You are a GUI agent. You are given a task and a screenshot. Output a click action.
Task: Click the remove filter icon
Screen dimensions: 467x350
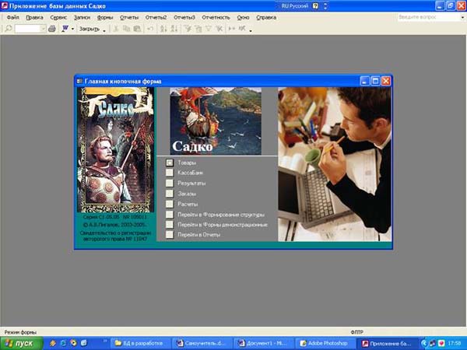(x=219, y=29)
